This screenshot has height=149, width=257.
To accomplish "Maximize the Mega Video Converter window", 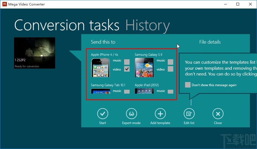I will tap(238, 4).
